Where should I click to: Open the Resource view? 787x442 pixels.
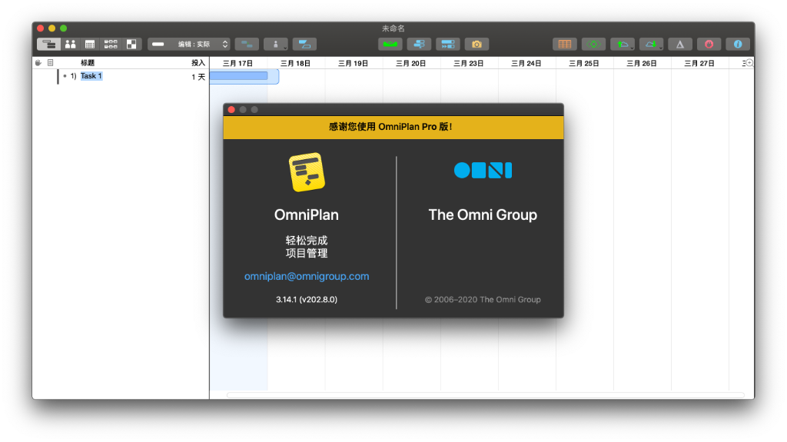[x=70, y=45]
